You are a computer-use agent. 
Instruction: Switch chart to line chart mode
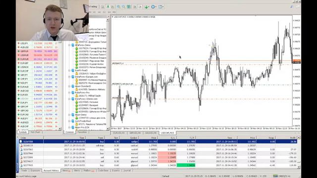112,6
